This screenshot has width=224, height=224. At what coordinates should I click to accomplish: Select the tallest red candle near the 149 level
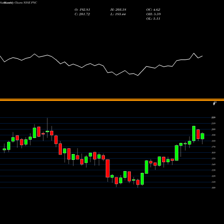click(108, 168)
